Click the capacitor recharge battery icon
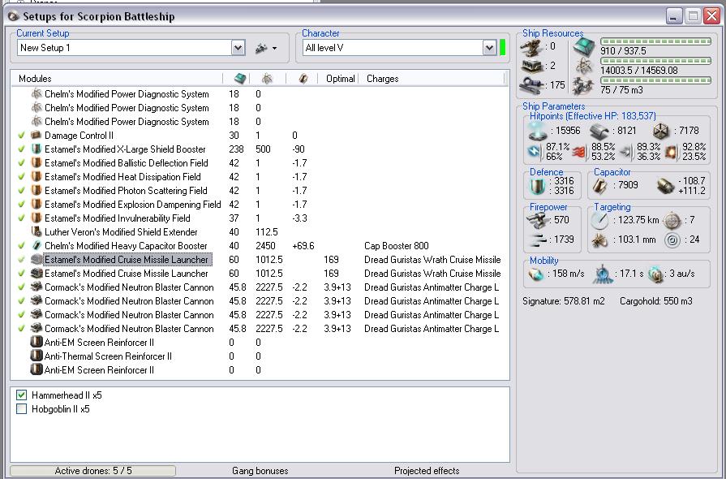Screen dimensions: 726x479 coord(665,186)
